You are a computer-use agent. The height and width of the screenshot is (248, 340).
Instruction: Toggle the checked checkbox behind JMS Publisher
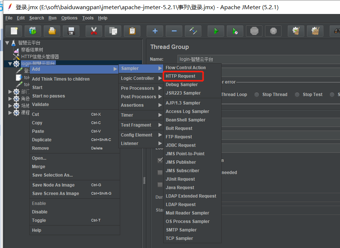(x=160, y=160)
